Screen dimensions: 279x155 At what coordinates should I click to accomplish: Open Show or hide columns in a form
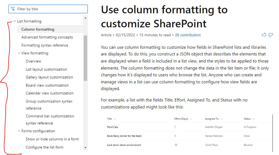click(x=52, y=139)
